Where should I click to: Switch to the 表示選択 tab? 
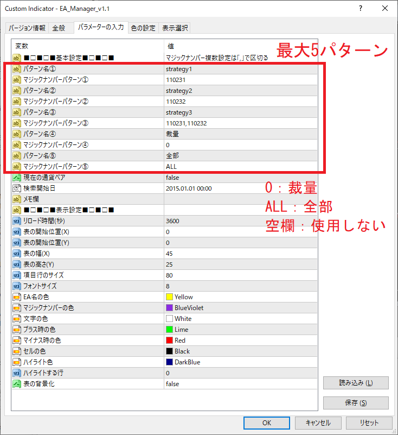coord(175,28)
